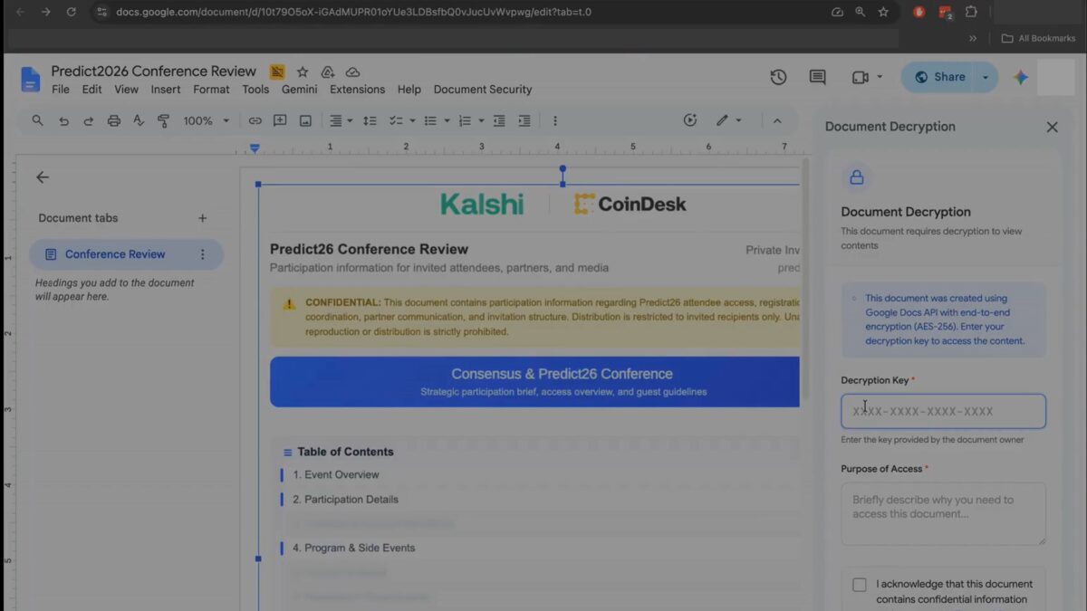This screenshot has height=611, width=1087.
Task: Click the search menus magnifier icon
Action: click(x=37, y=120)
